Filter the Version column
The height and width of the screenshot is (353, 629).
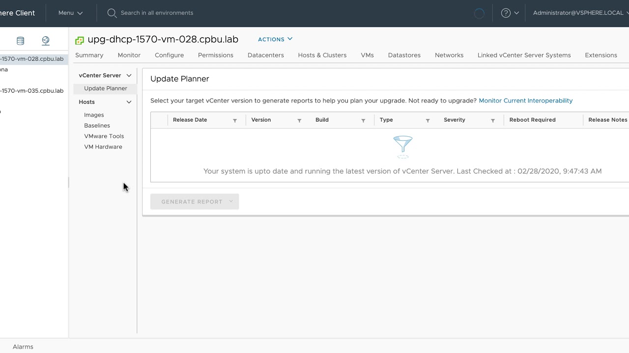[x=299, y=120]
